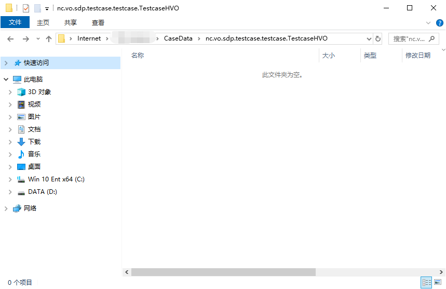Sort by the 类型 column header

[370, 56]
